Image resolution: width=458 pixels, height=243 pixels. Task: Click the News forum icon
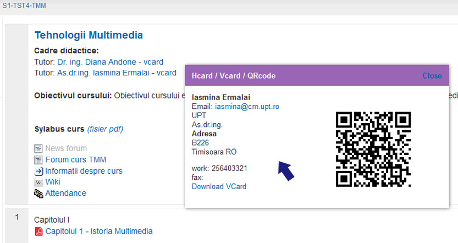pyautogui.click(x=38, y=148)
